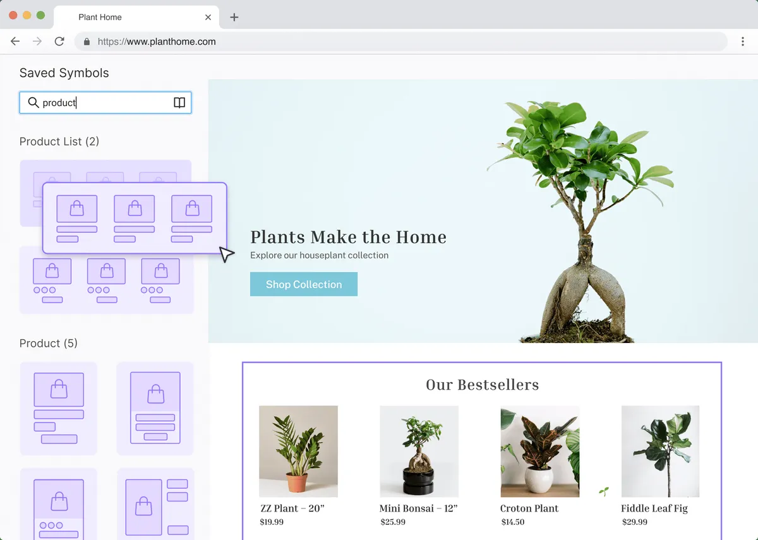
Task: Go back using browser back arrow
Action: tap(15, 42)
